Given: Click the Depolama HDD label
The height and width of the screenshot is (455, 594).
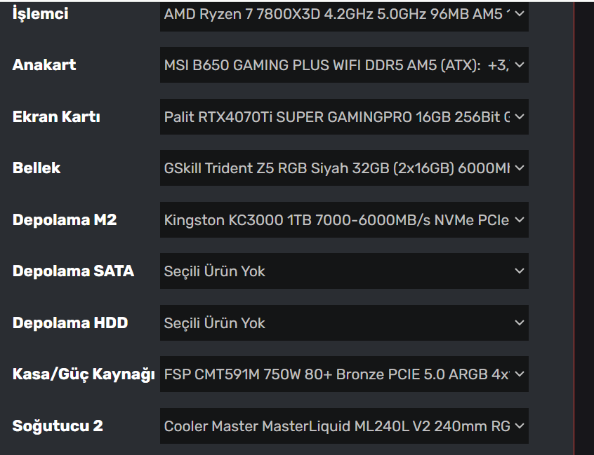Looking at the screenshot, I should (x=70, y=323).
